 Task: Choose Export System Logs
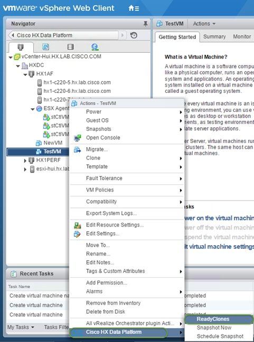(x=127, y=213)
